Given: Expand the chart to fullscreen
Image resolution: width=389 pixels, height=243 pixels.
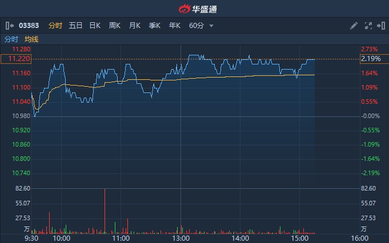Looking at the screenshot, I should [x=368, y=26].
